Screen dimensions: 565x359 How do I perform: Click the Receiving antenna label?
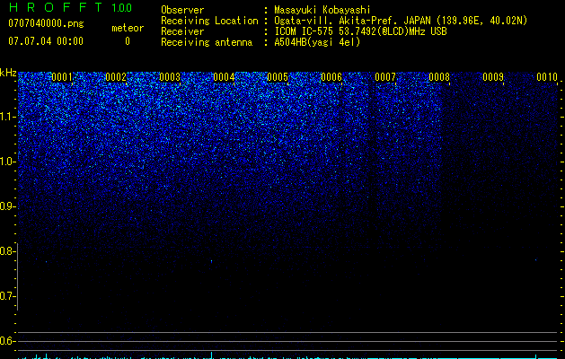tap(207, 42)
